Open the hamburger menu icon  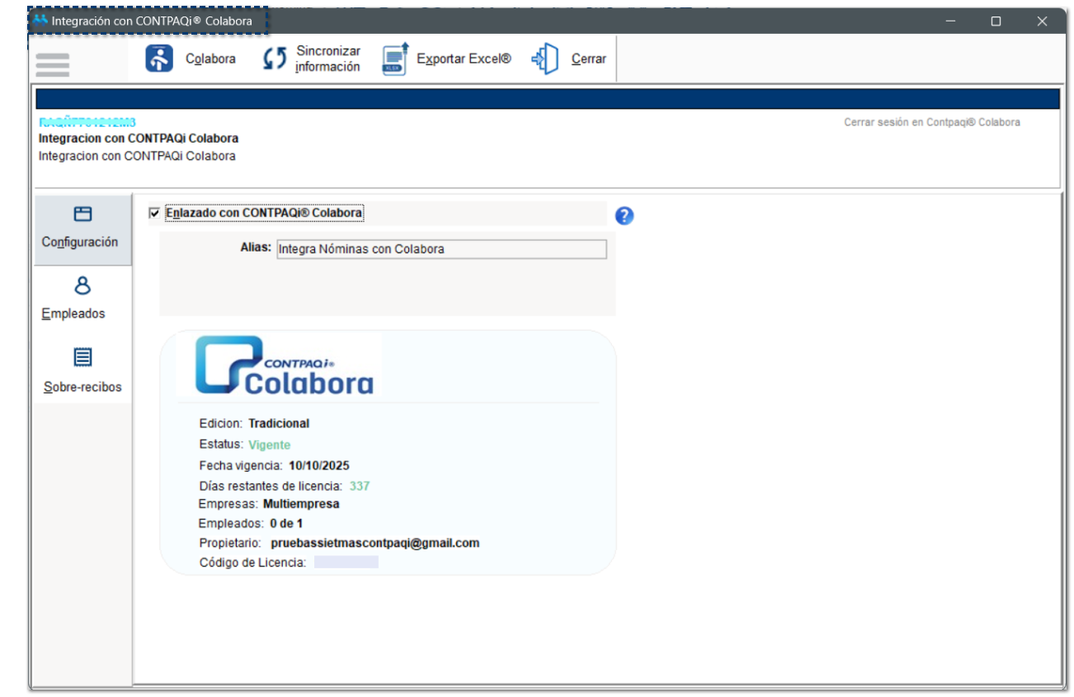click(53, 64)
